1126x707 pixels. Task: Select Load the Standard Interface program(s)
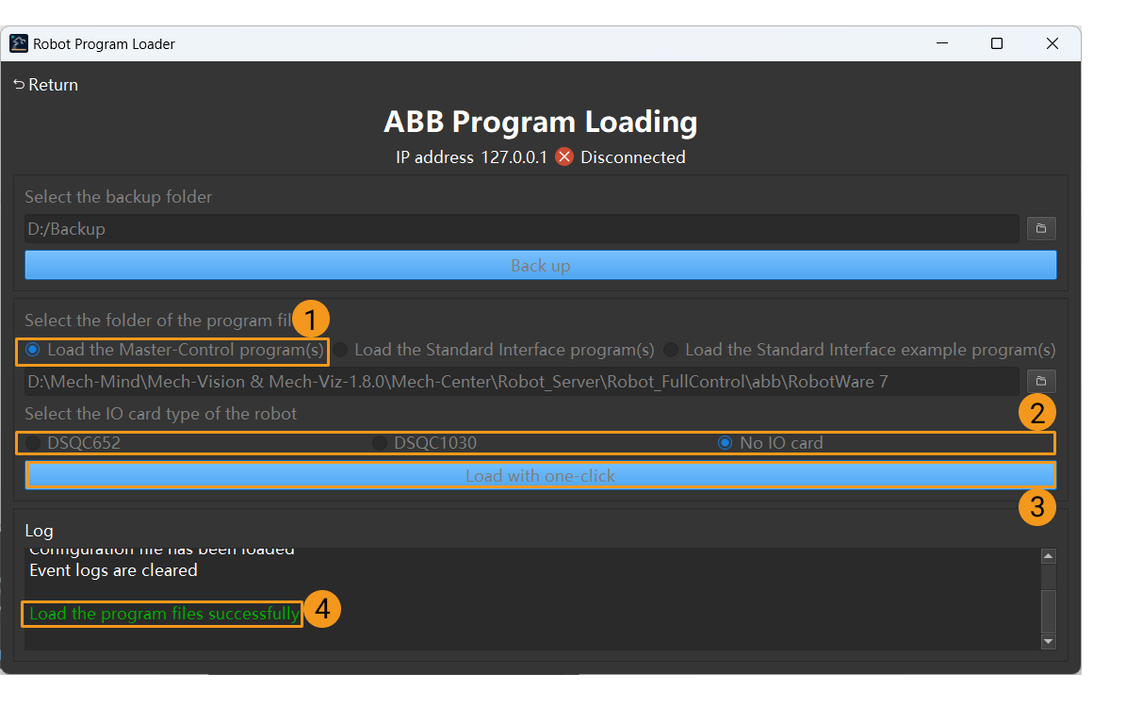pyautogui.click(x=340, y=350)
